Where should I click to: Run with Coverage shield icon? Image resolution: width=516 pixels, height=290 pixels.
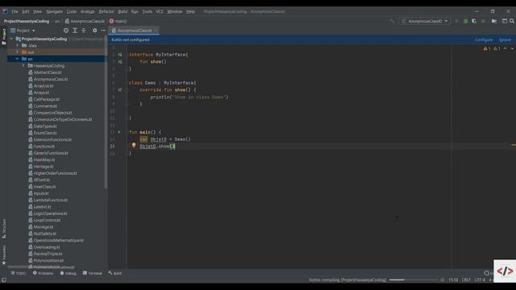474,21
